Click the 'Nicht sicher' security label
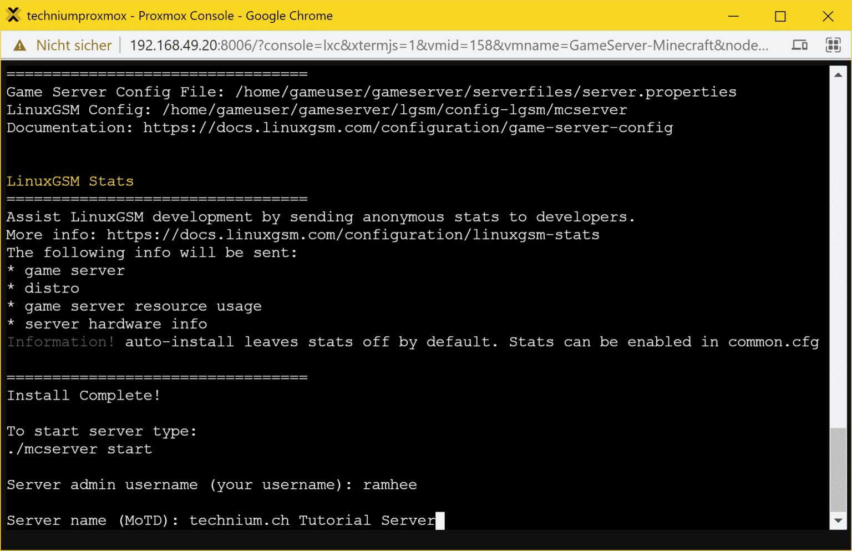Viewport: 852px width, 551px height. pyautogui.click(x=74, y=46)
